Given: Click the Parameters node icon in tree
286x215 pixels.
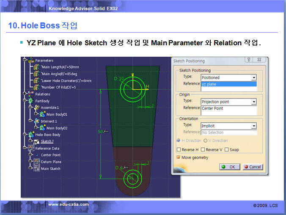Looking at the screenshot, I should click(31, 61).
